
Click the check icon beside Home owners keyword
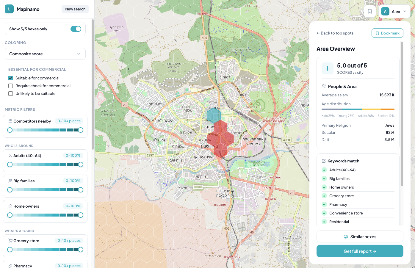coord(324,187)
